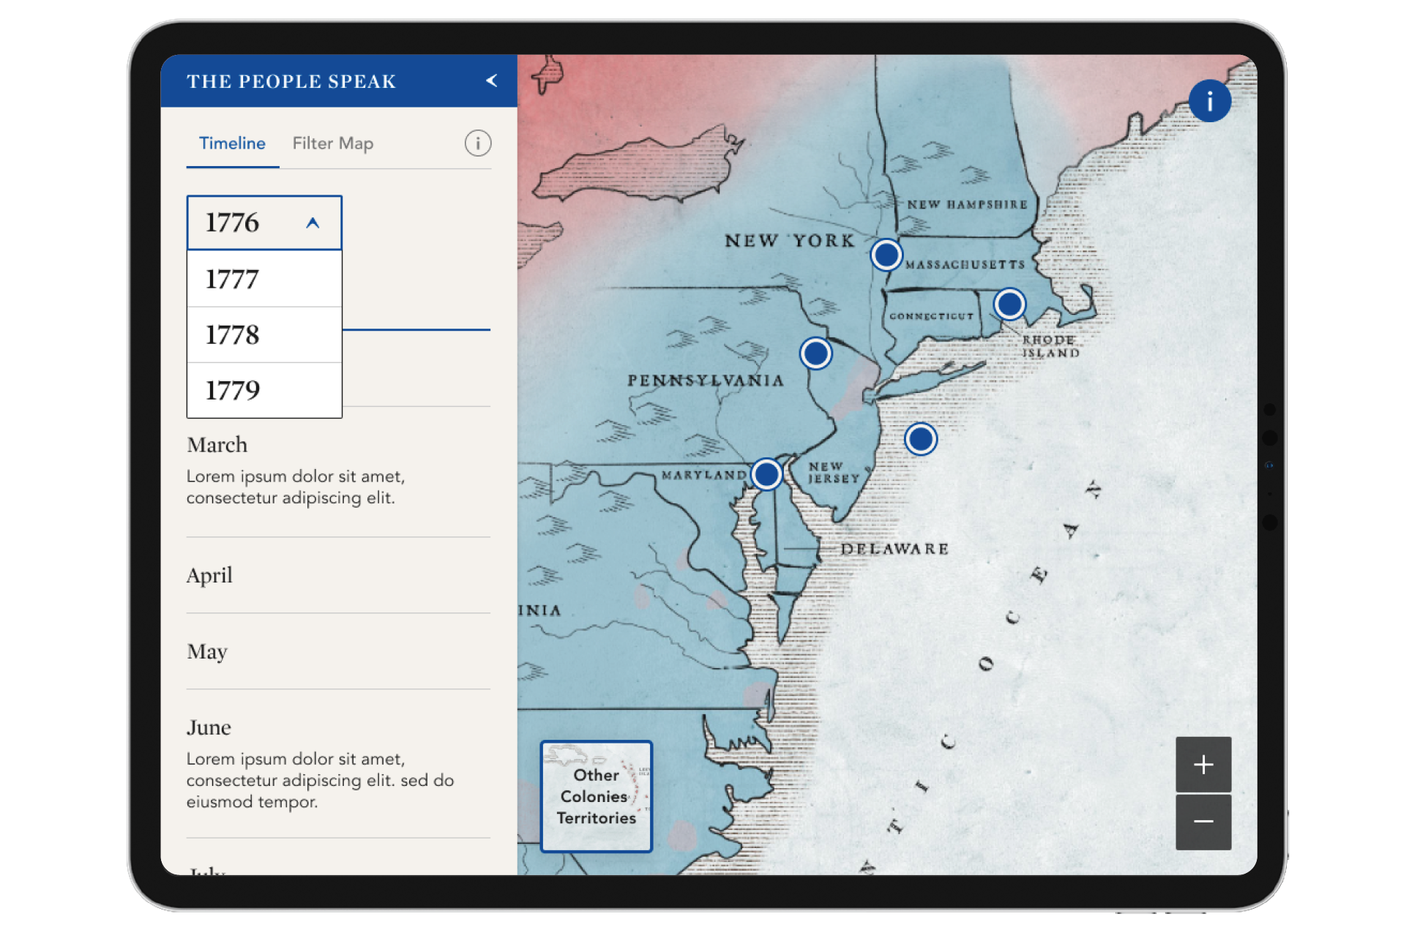This screenshot has height=933, width=1409.
Task: Collapse the People Speak sidebar arrow
Action: (492, 80)
